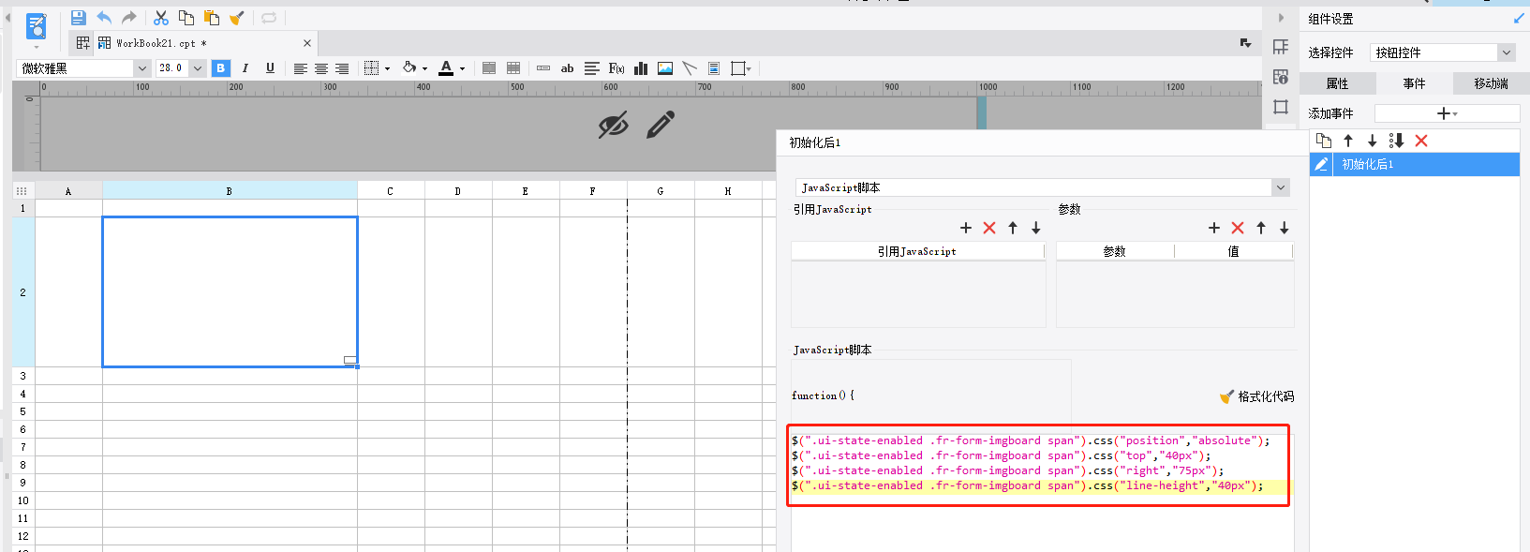Copy selection using the toolbar copy icon
Screen dimensions: 1530x552
[186, 18]
